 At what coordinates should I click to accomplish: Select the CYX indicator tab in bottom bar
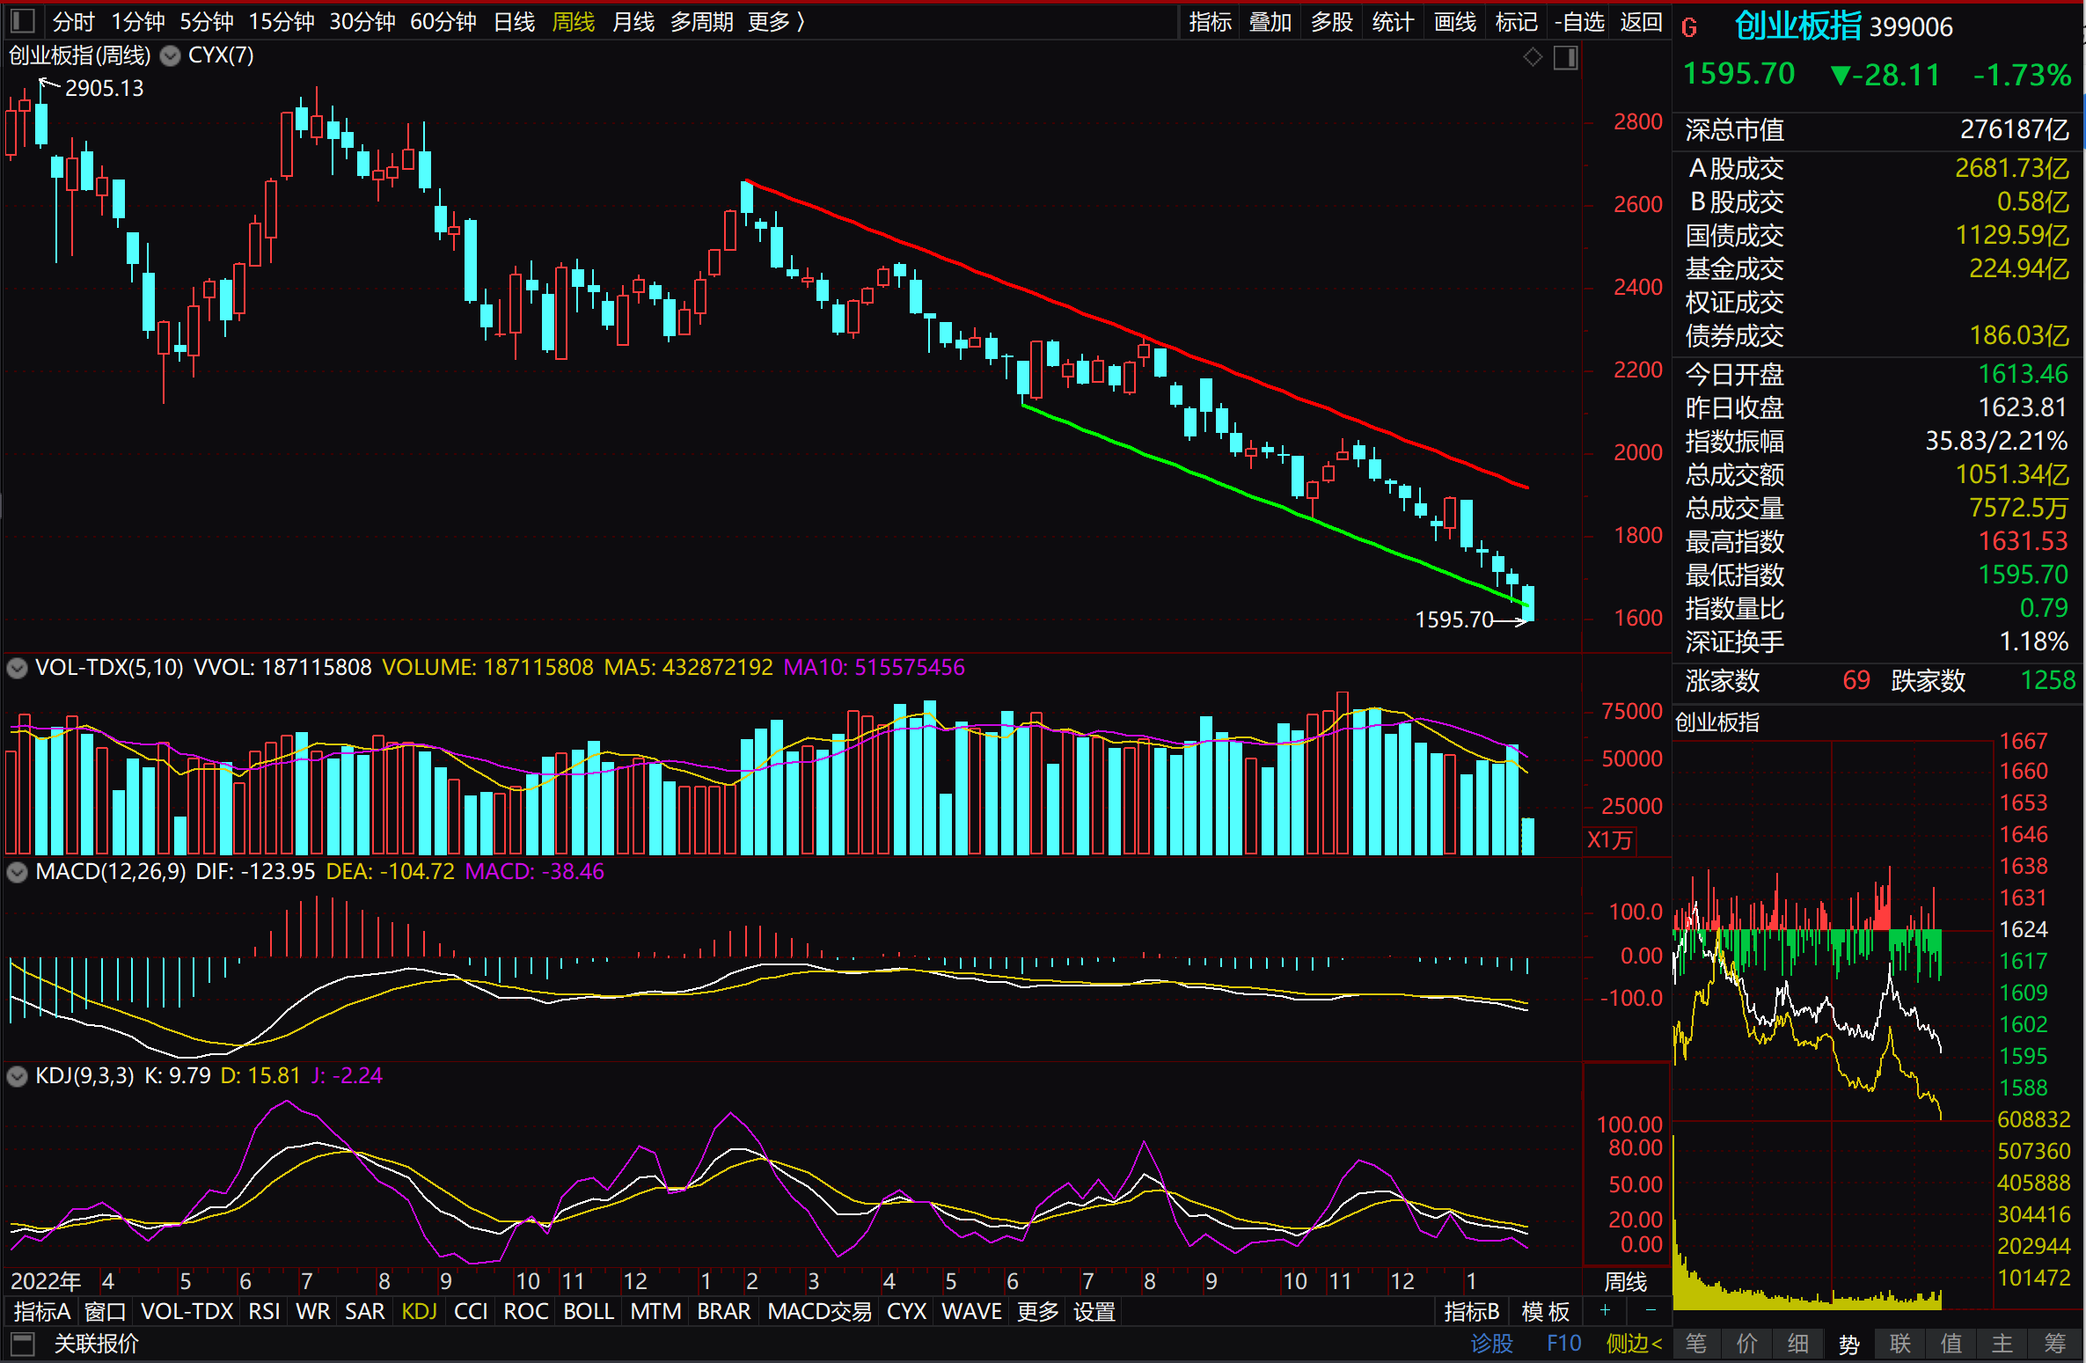(907, 1312)
